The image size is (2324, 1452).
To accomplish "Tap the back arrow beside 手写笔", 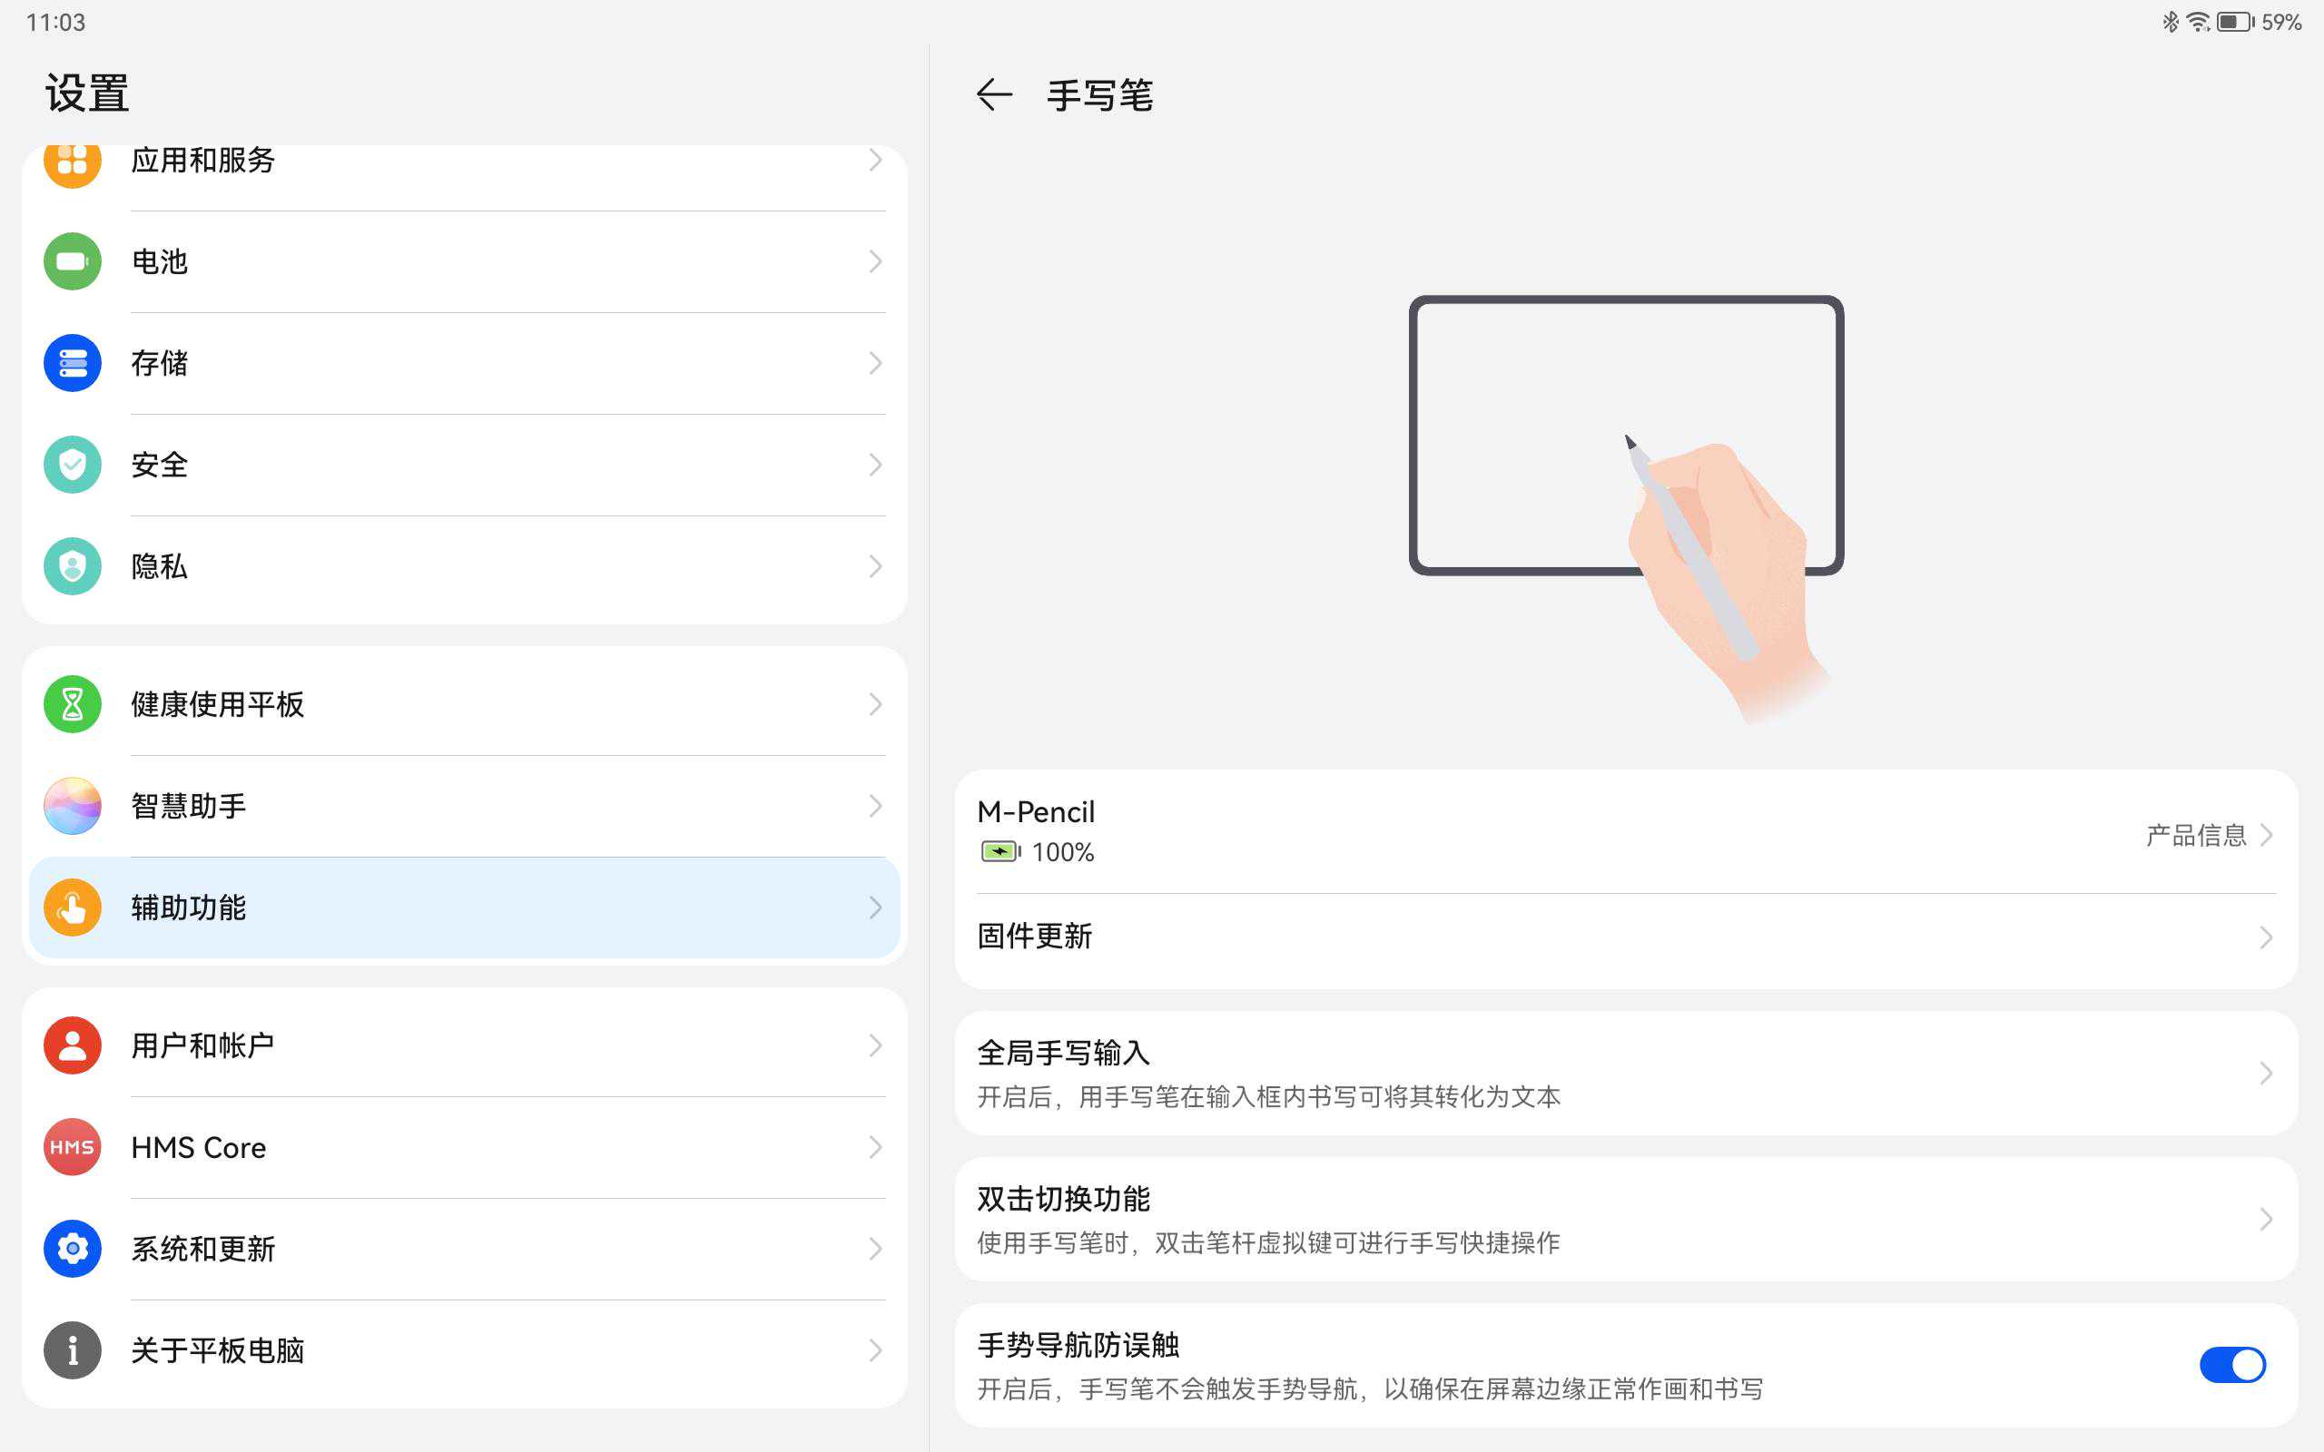I will click(x=994, y=94).
